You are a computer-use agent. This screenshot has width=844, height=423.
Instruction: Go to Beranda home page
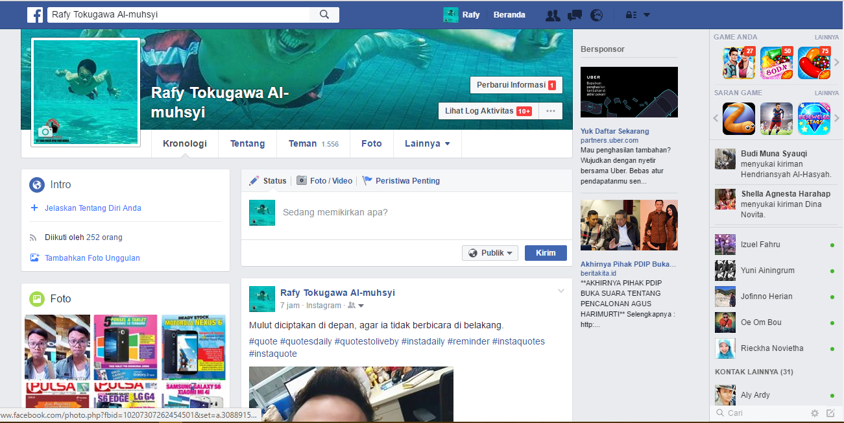click(509, 14)
